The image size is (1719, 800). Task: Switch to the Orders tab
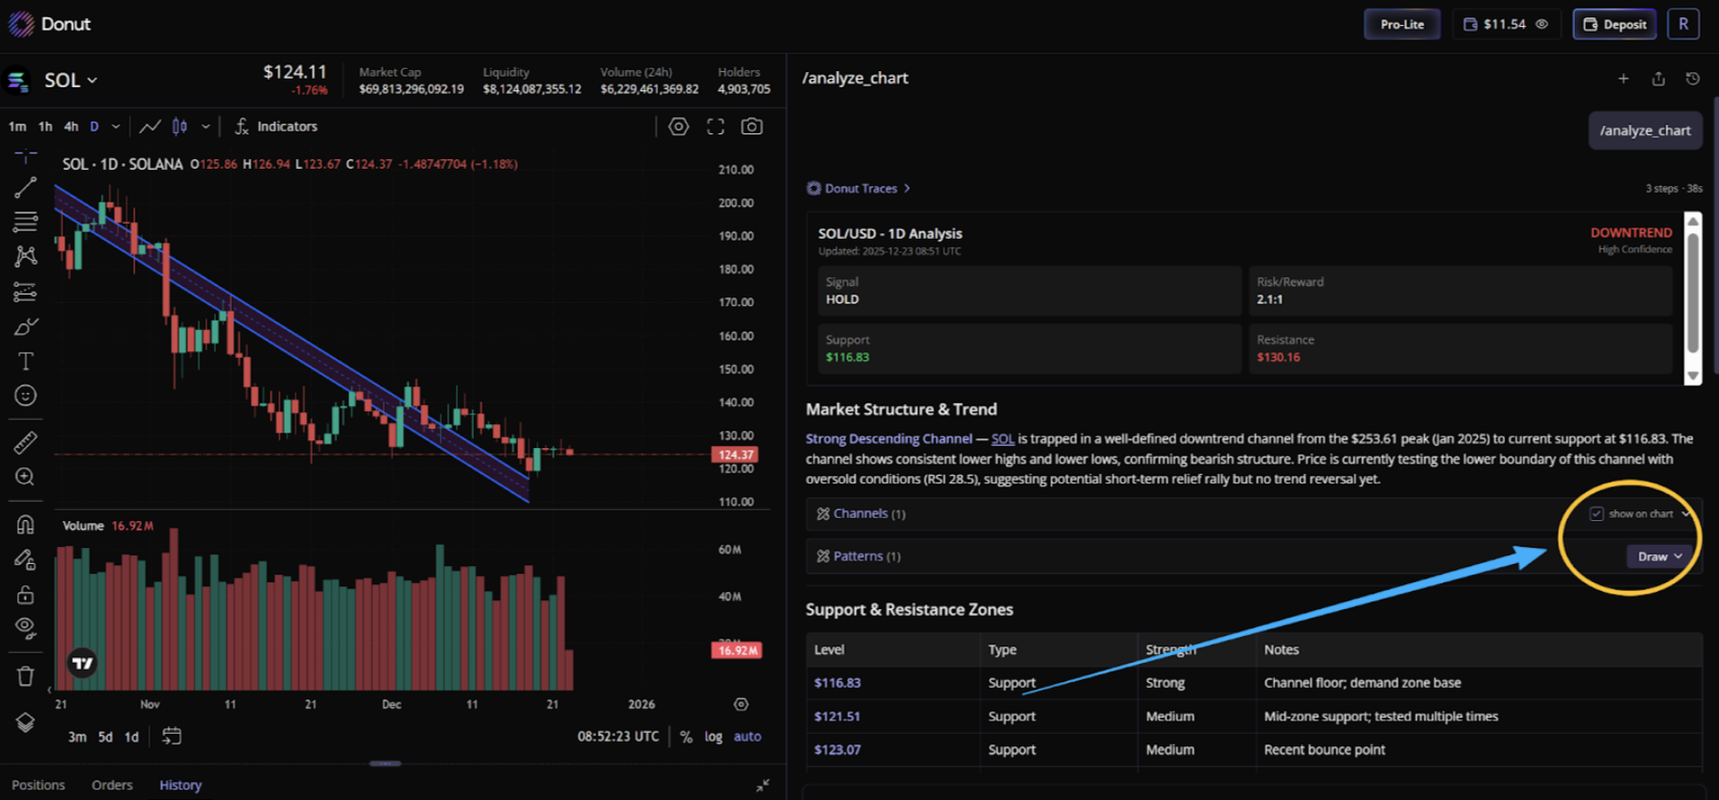(x=112, y=785)
